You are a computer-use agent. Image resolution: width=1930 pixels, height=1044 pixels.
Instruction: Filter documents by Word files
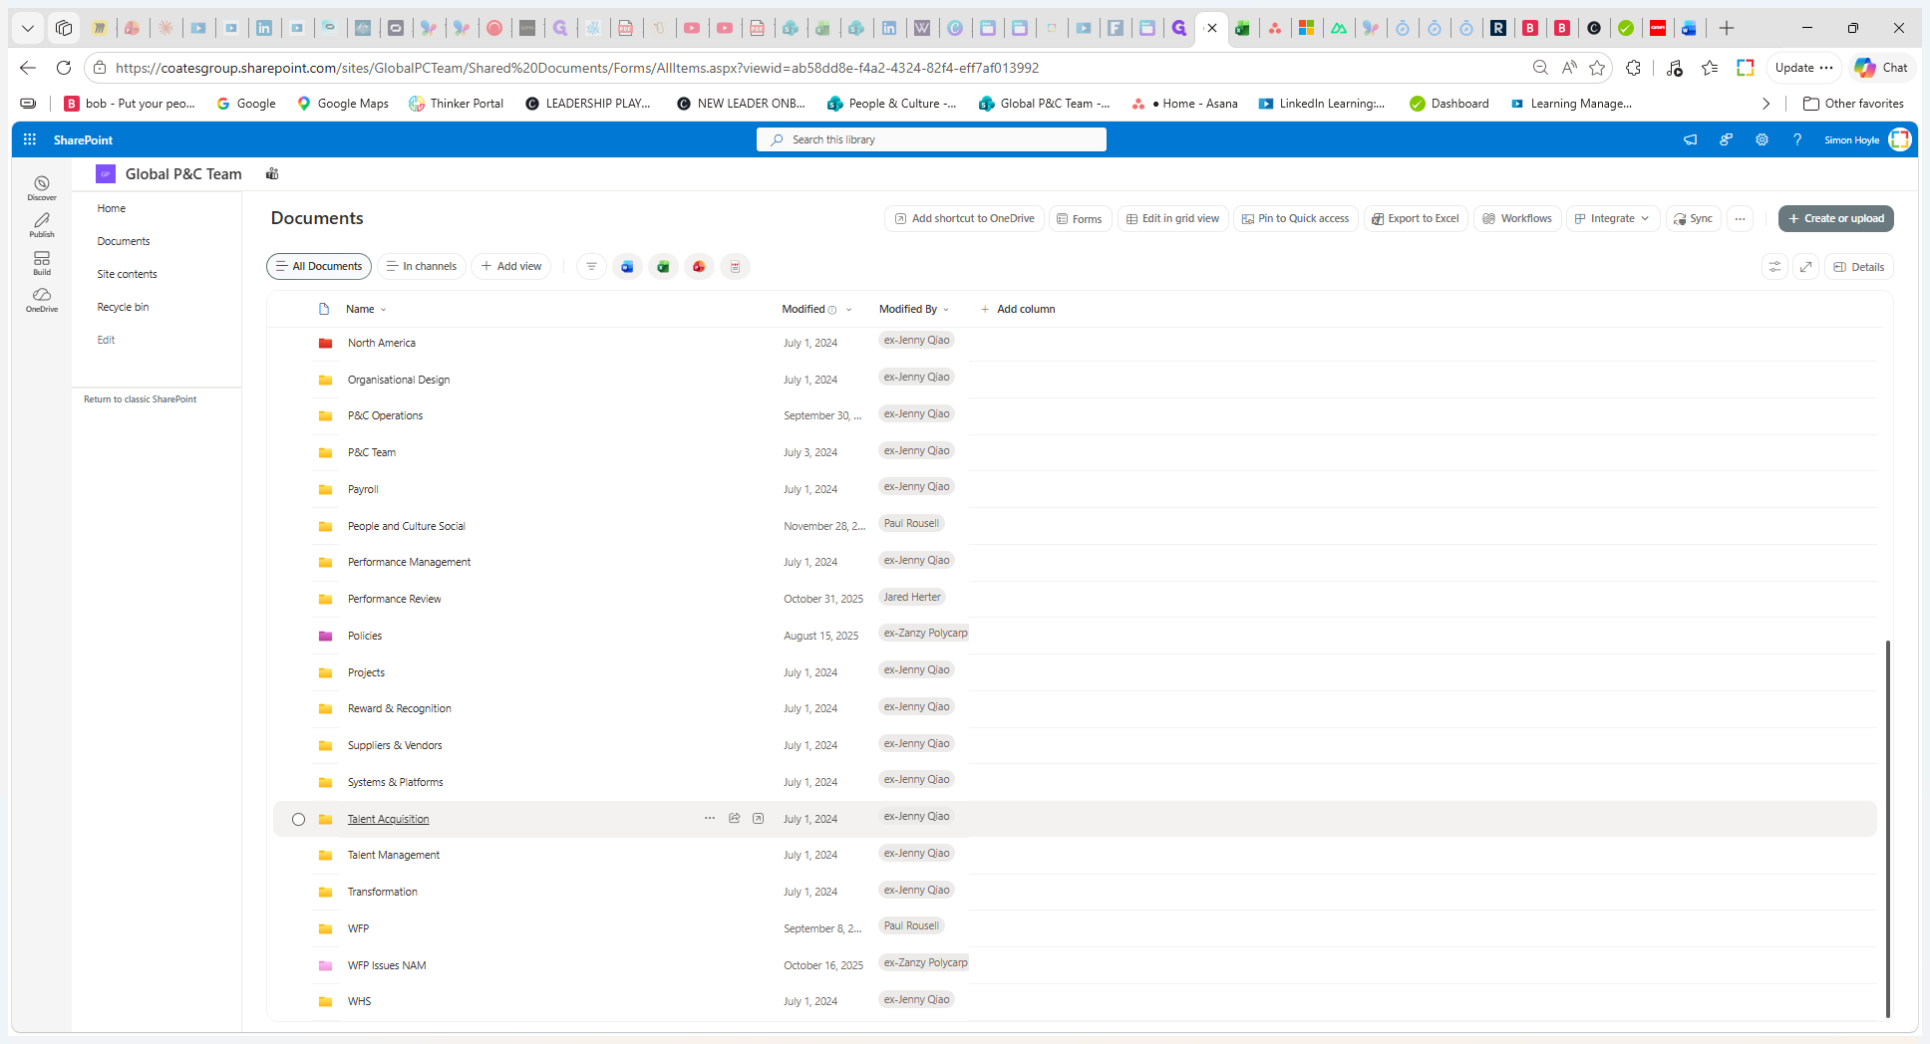627,267
